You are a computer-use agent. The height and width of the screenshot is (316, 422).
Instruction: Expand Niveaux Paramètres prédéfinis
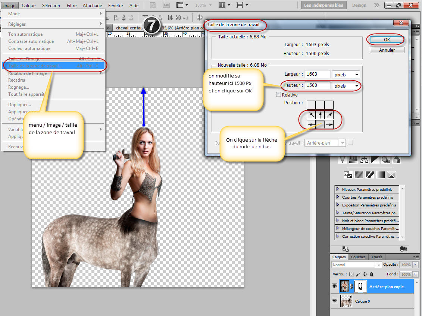coord(338,189)
